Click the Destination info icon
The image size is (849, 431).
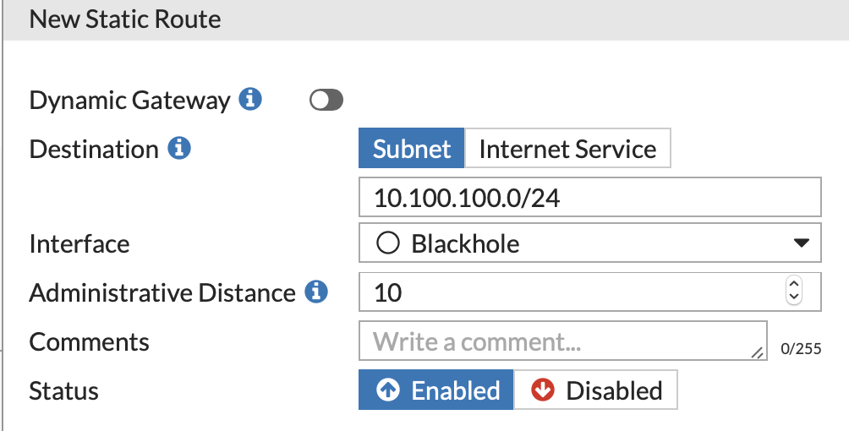pos(178,149)
